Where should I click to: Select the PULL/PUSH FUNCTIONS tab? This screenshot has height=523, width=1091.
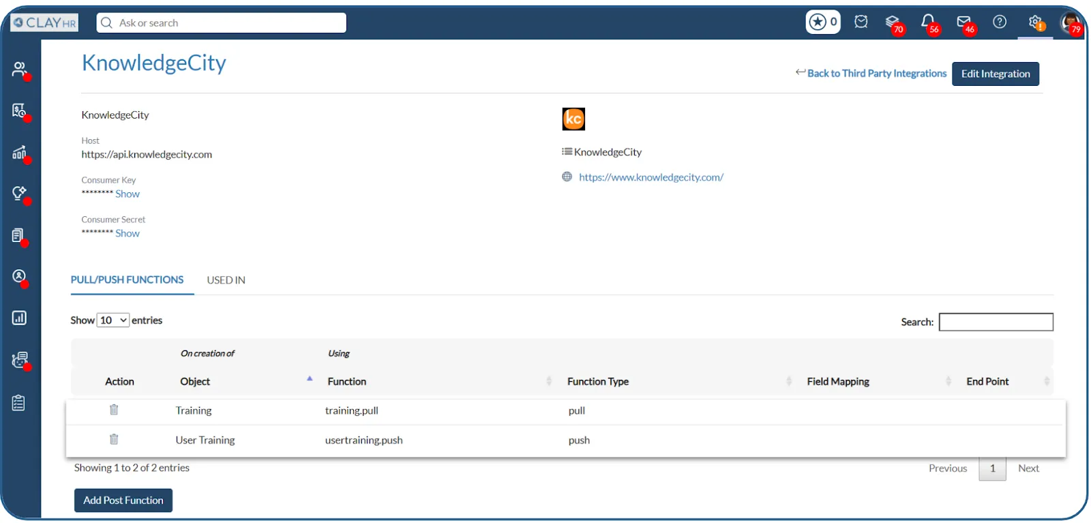point(128,280)
